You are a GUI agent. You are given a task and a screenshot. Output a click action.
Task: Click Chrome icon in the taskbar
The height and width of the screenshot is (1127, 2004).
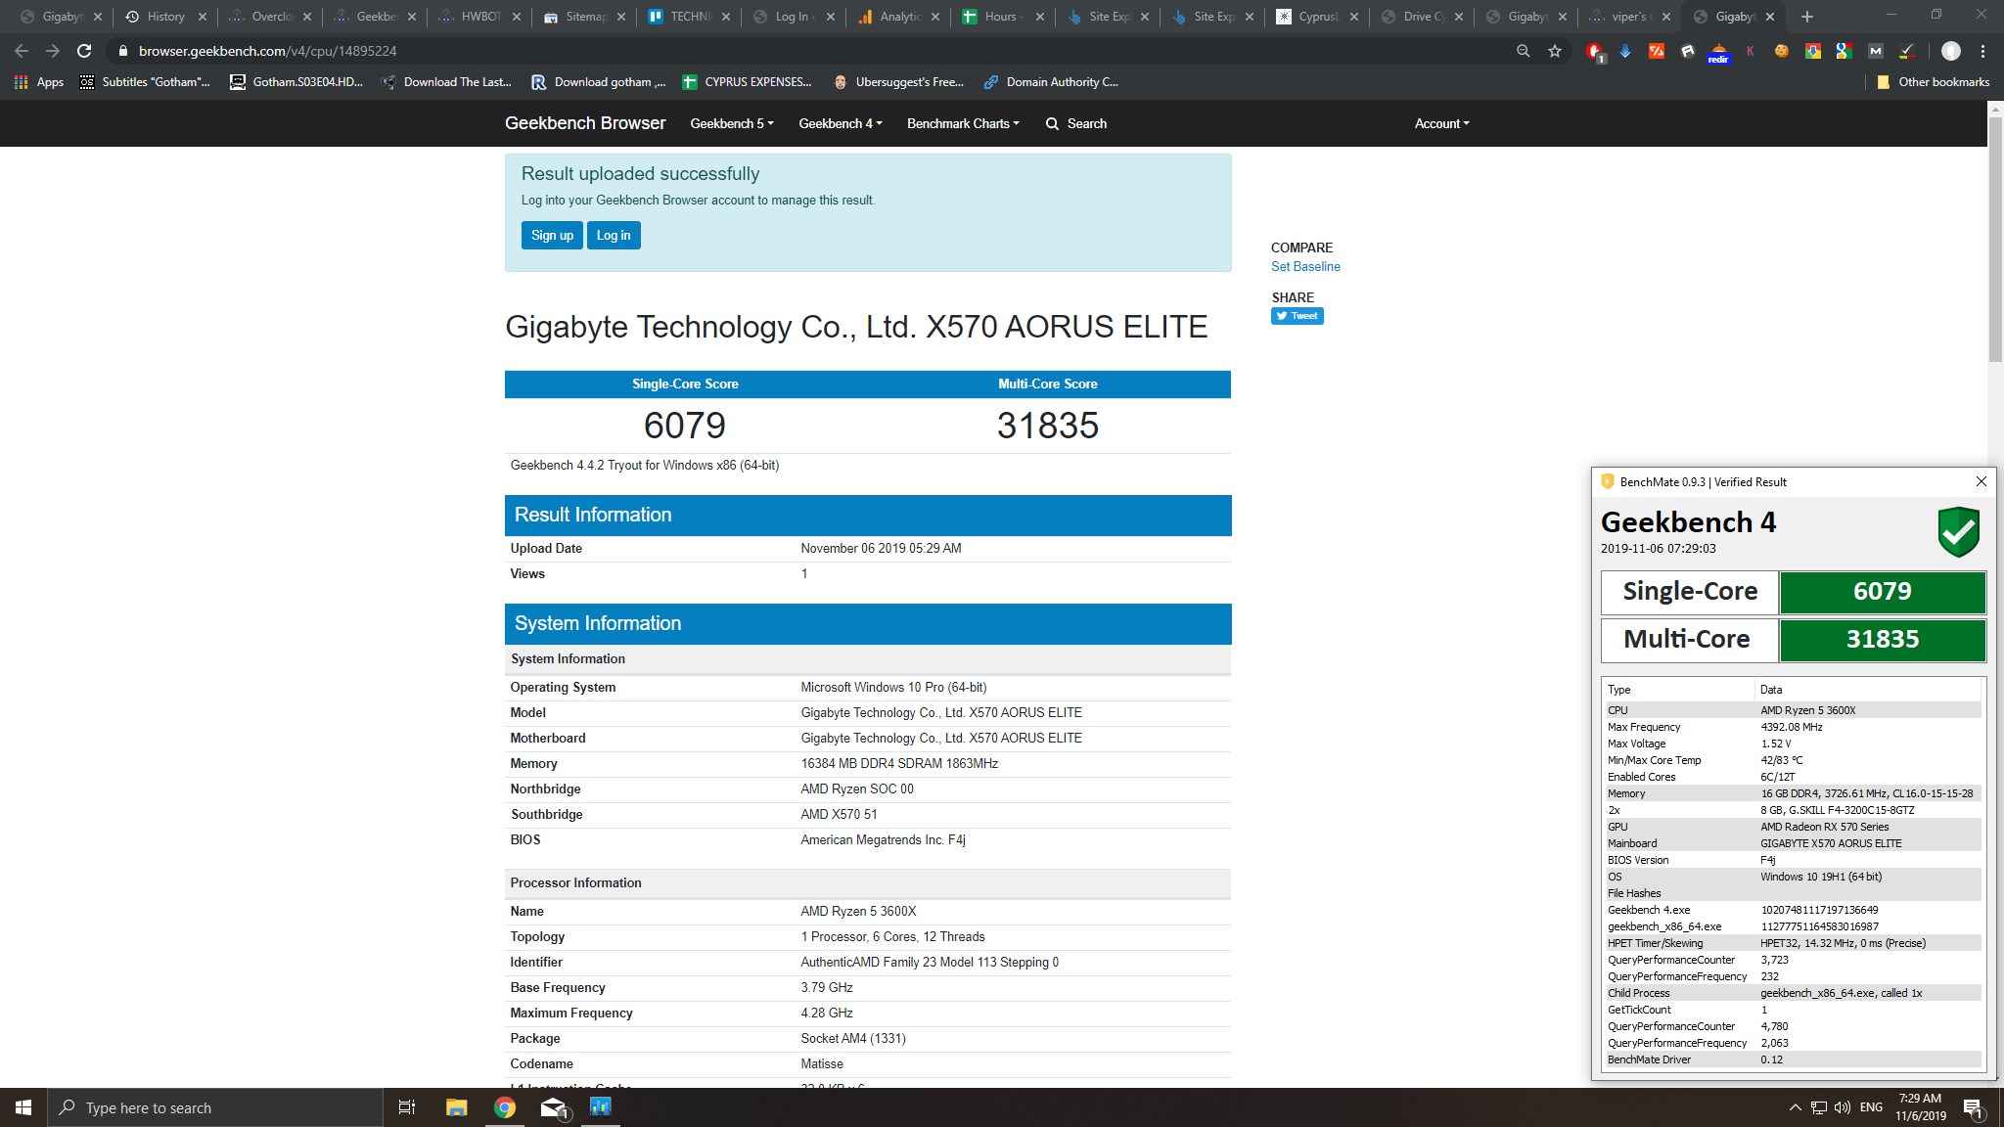coord(505,1107)
